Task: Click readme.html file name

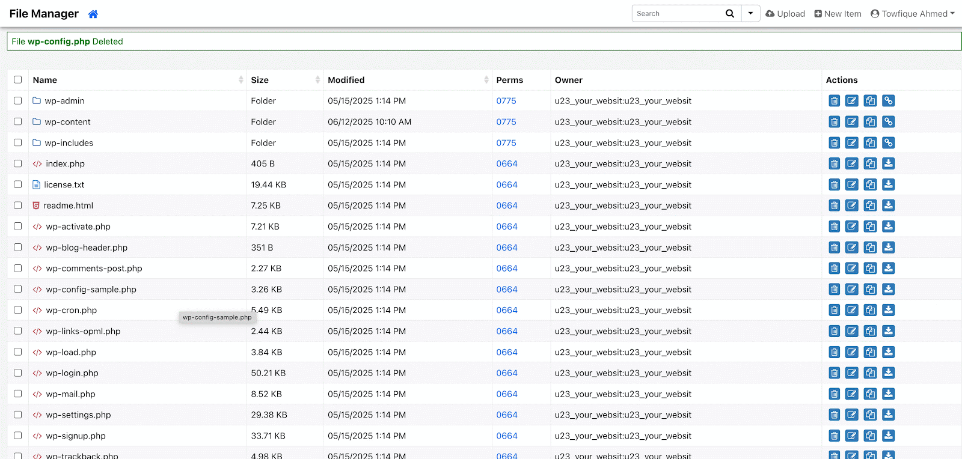Action: (69, 205)
